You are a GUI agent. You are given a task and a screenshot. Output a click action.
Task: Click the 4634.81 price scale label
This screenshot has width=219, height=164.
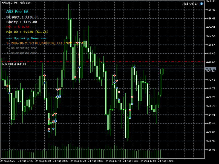211,115
